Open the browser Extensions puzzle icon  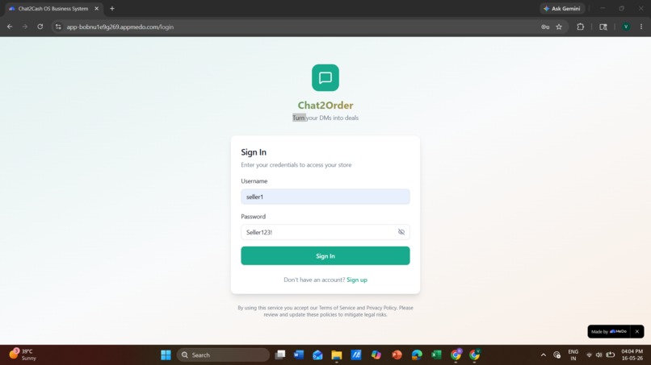tap(581, 27)
